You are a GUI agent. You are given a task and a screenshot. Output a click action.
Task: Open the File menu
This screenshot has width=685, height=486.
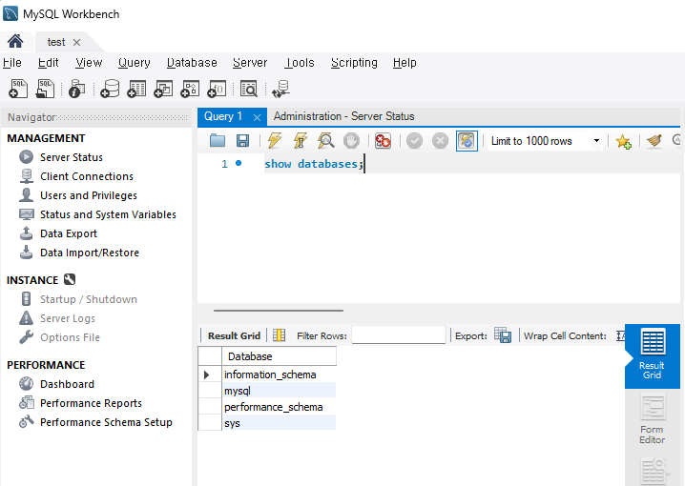tap(12, 63)
